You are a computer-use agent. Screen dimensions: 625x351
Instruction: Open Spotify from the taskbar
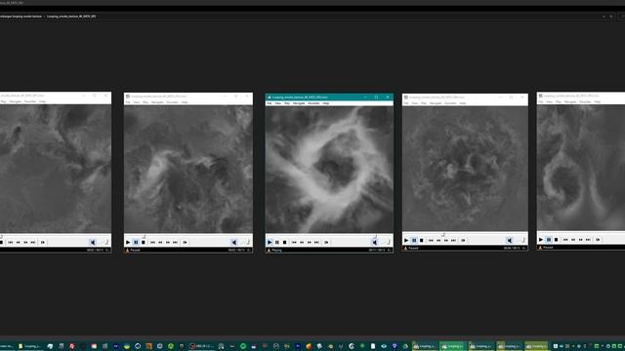[x=243, y=346]
